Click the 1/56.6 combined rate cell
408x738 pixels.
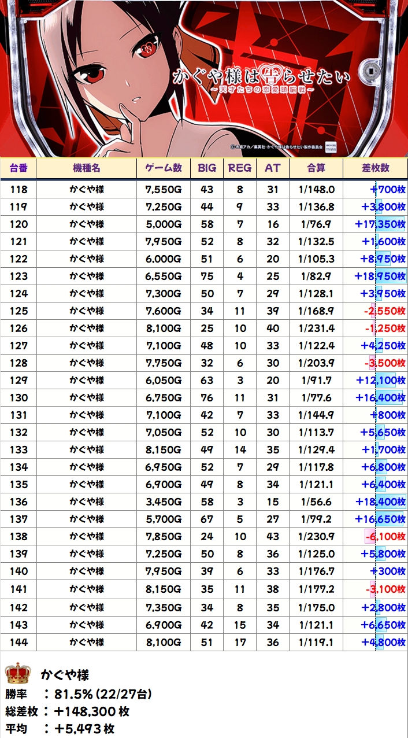pyautogui.click(x=316, y=502)
